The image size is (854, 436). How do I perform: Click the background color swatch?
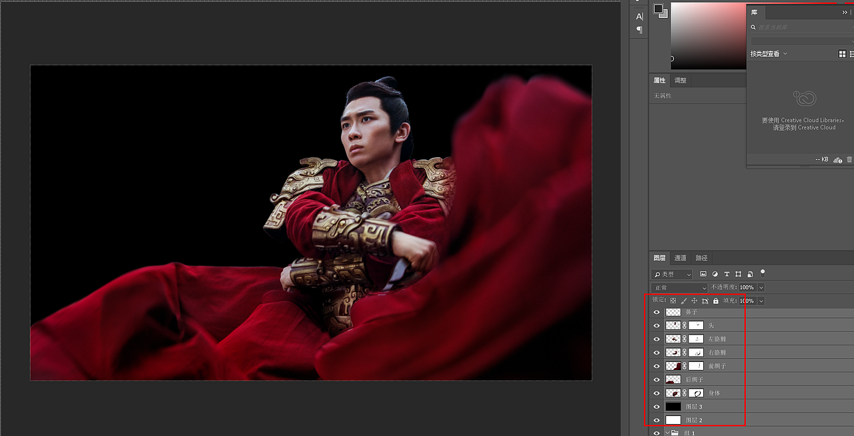pyautogui.click(x=665, y=14)
